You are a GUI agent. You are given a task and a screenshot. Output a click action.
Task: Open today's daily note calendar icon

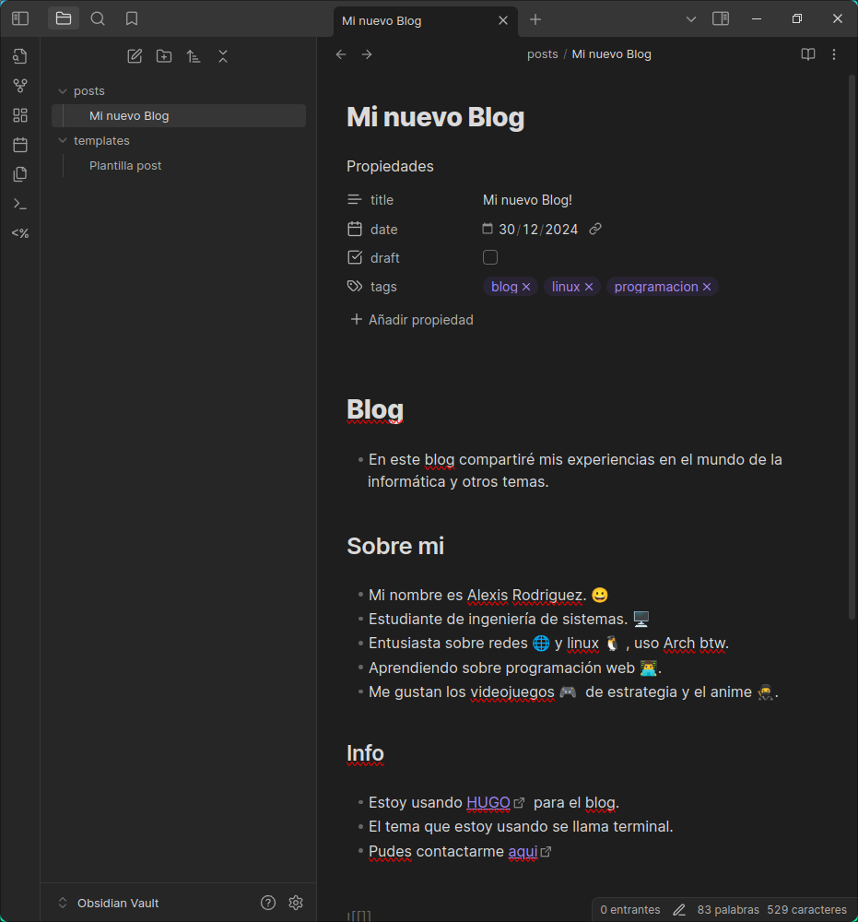19,145
